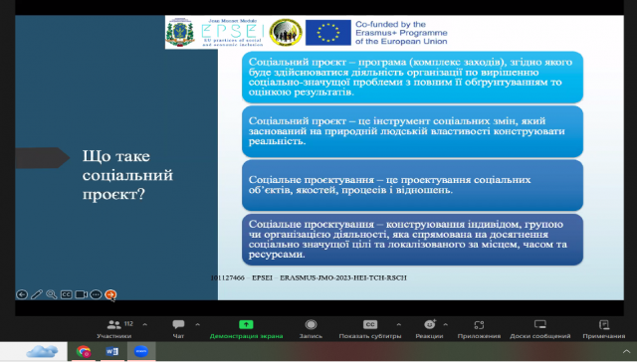The width and height of the screenshot is (637, 362).
Task: Toggle slideshow CC subtitles icon
Action: pyautogui.click(x=67, y=294)
